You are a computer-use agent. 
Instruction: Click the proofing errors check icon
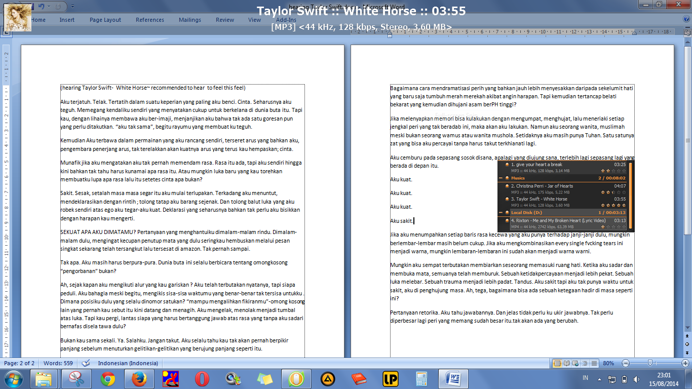(x=86, y=363)
